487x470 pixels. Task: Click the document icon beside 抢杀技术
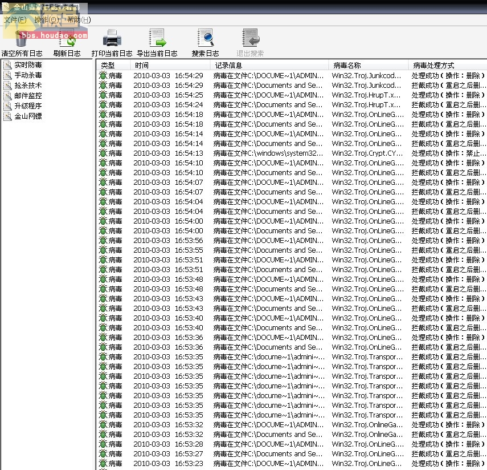[x=7, y=86]
